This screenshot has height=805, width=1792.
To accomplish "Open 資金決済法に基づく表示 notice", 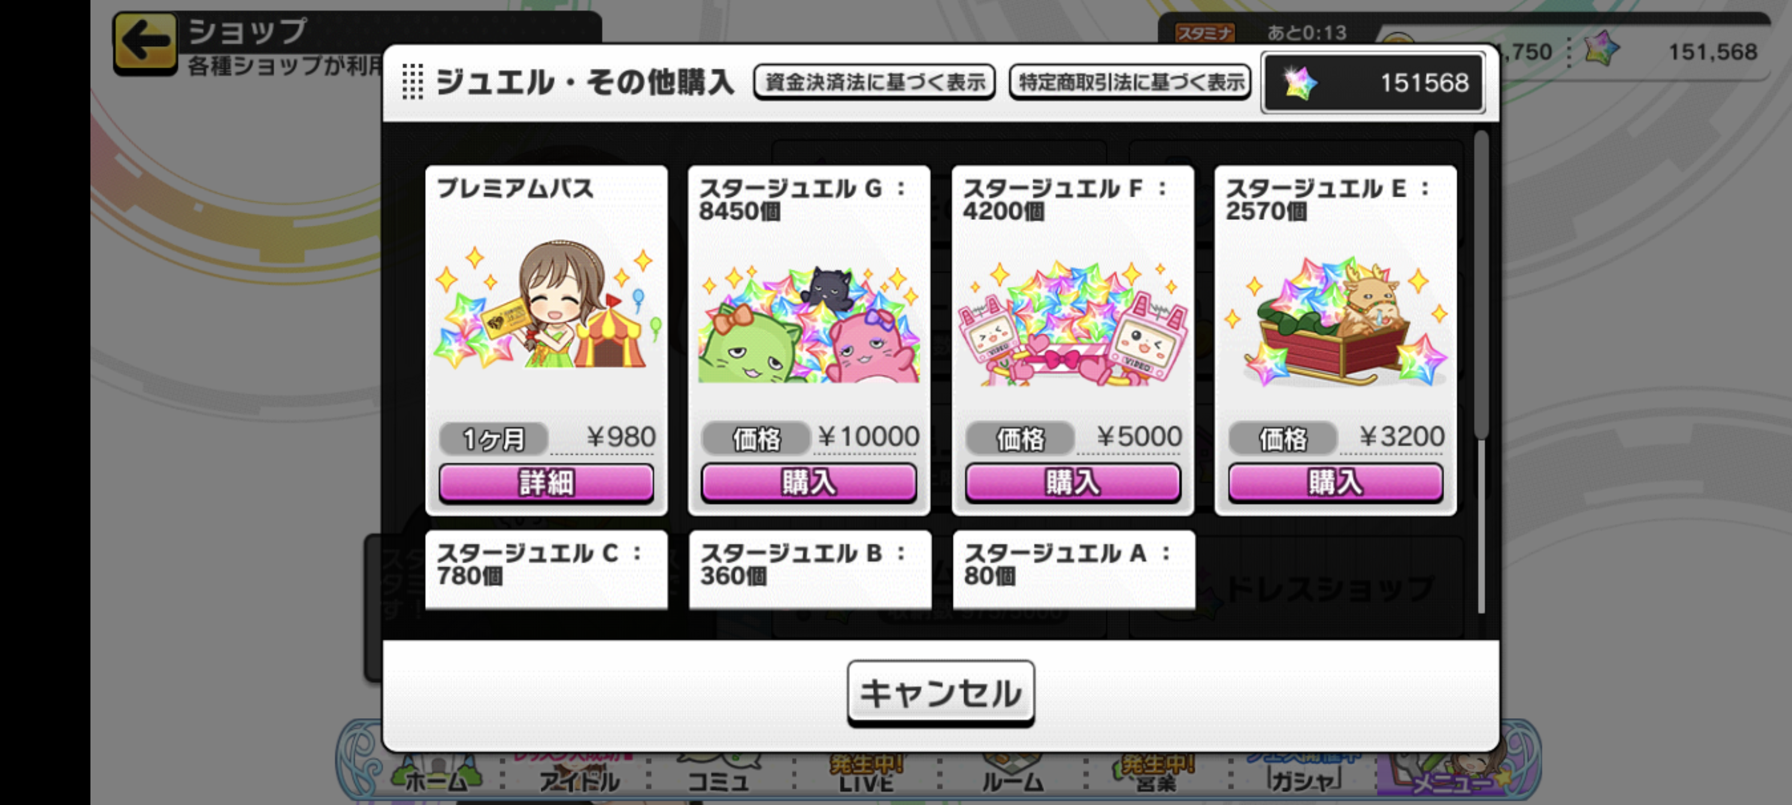I will point(874,83).
